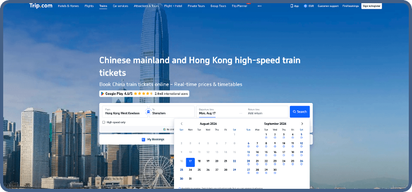The image size is (412, 192).
Task: Go to next month in calendar
Action: click(x=302, y=124)
